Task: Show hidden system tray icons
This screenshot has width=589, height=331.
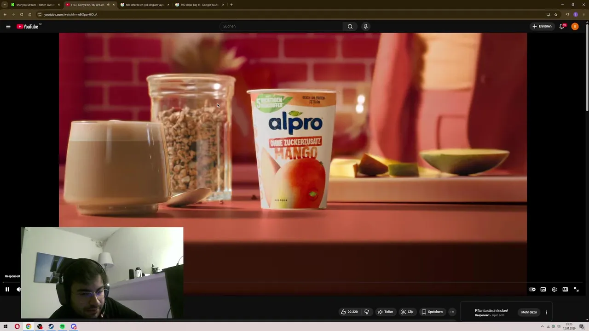Action: click(x=542, y=326)
